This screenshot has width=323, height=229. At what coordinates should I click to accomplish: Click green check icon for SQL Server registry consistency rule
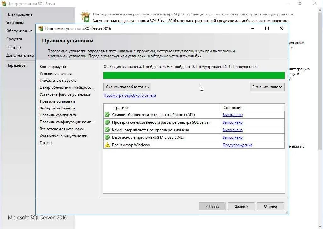[x=107, y=122]
